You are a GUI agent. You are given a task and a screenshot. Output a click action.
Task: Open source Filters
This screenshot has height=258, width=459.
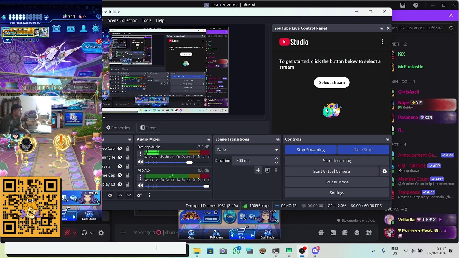point(148,128)
